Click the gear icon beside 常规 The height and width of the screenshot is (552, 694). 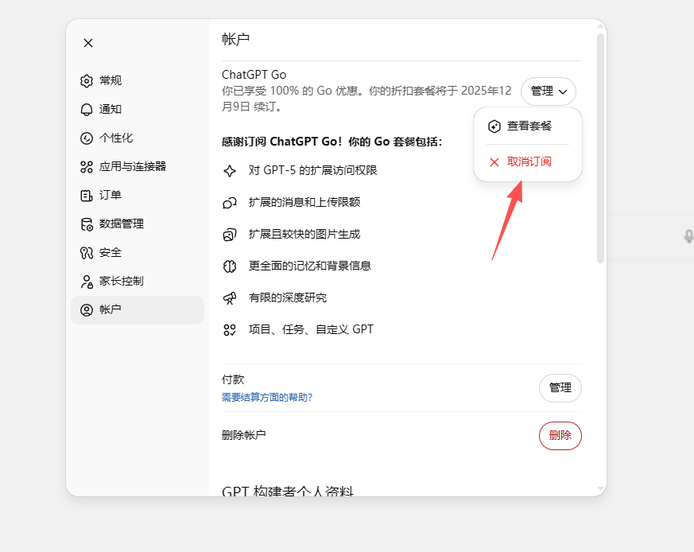[87, 81]
